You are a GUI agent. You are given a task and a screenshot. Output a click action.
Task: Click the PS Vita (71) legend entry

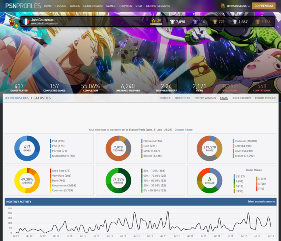coord(59,151)
